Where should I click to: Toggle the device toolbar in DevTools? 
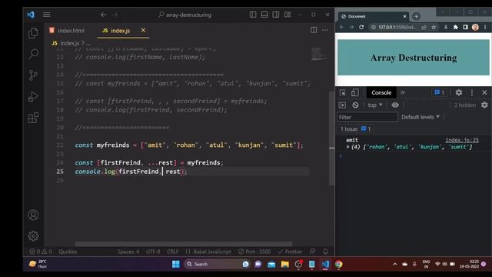pos(355,92)
